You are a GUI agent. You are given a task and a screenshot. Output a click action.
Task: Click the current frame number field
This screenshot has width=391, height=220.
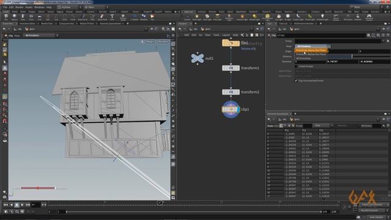tap(35, 205)
